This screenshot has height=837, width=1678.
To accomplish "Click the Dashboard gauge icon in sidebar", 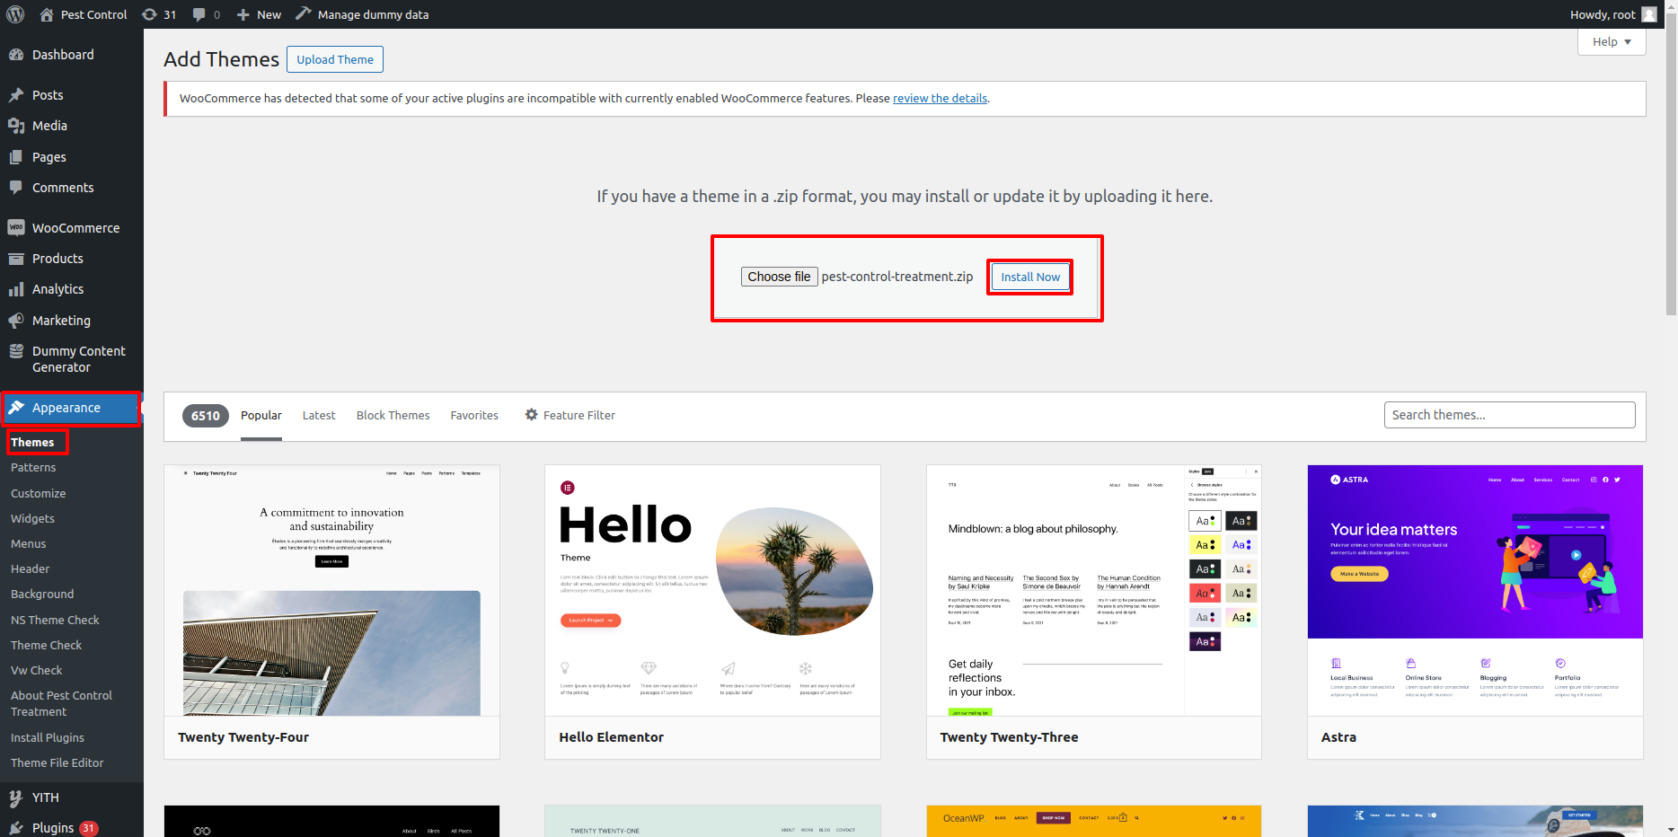I will (16, 55).
